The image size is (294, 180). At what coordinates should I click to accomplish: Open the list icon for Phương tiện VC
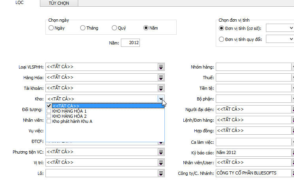pyautogui.click(x=161, y=152)
